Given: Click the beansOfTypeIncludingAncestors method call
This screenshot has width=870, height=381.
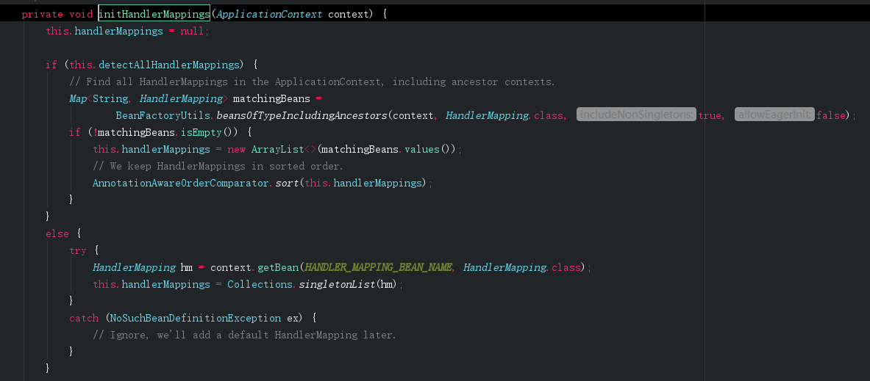Looking at the screenshot, I should pos(302,115).
